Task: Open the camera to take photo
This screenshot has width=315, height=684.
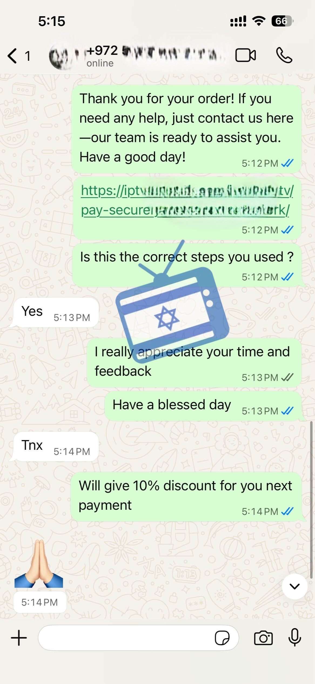Action: point(263,638)
